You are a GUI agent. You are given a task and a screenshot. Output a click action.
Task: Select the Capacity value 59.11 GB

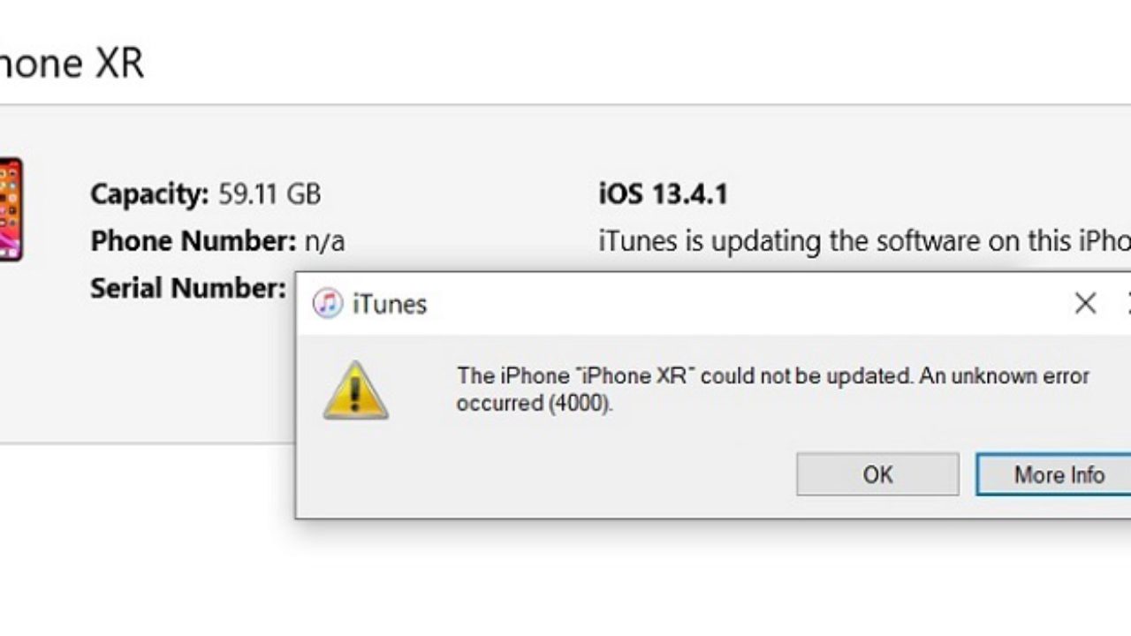coord(271,193)
